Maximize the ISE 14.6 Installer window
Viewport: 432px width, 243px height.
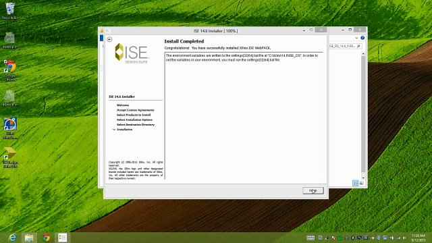click(x=311, y=30)
